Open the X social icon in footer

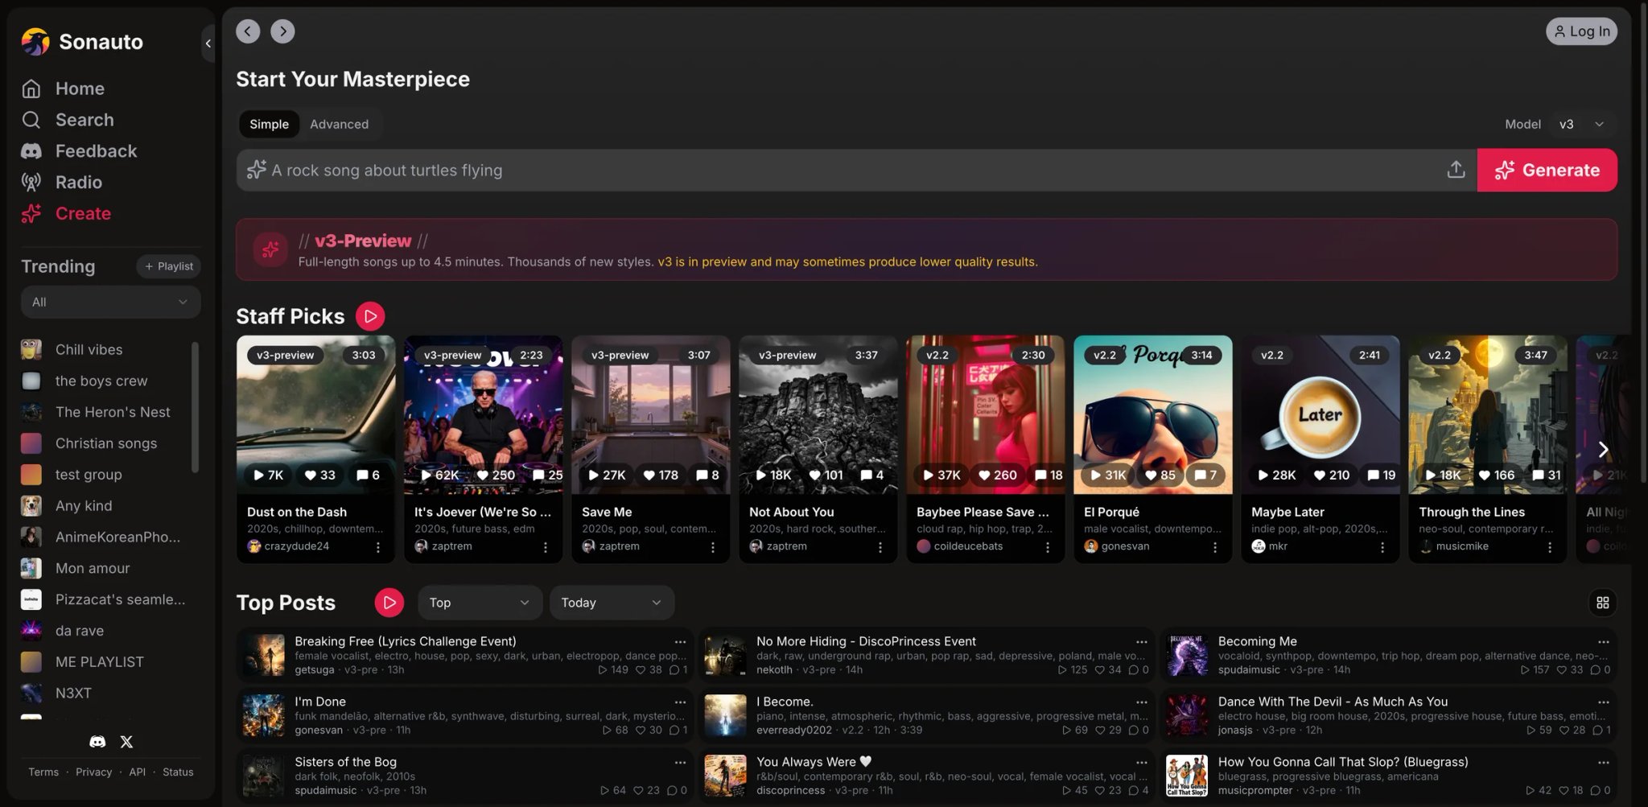pos(126,742)
